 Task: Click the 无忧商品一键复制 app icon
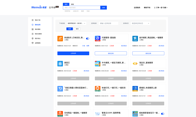[x=60, y=114]
